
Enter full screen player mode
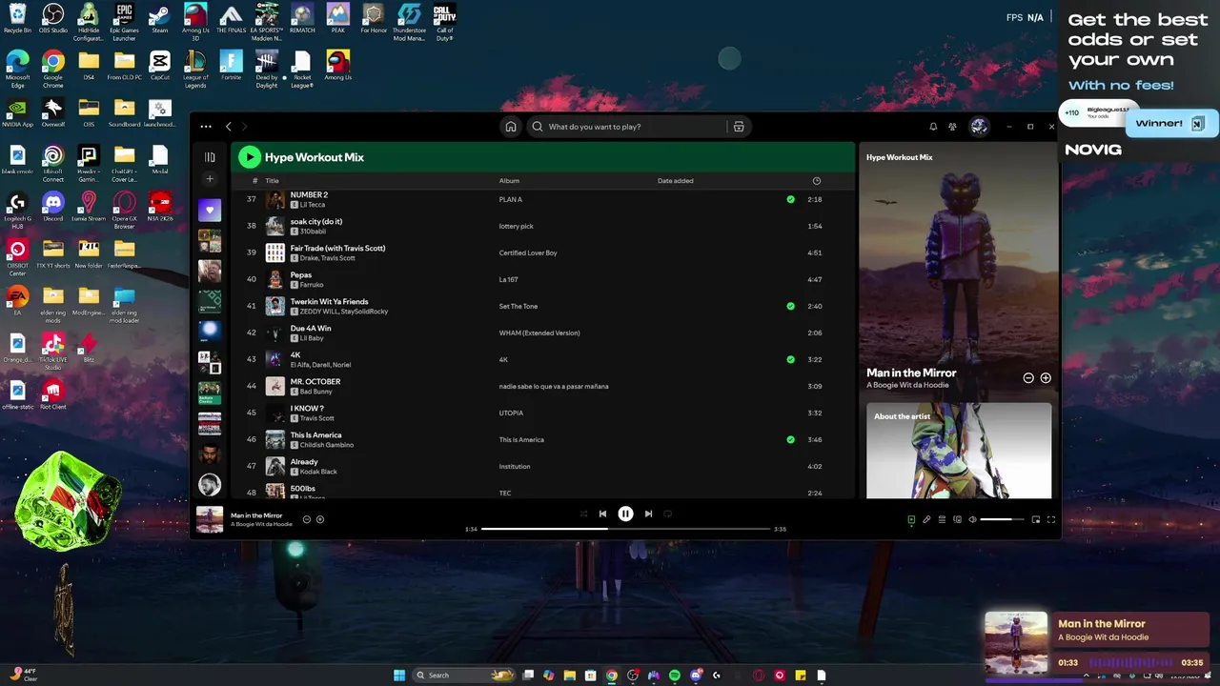(1051, 519)
